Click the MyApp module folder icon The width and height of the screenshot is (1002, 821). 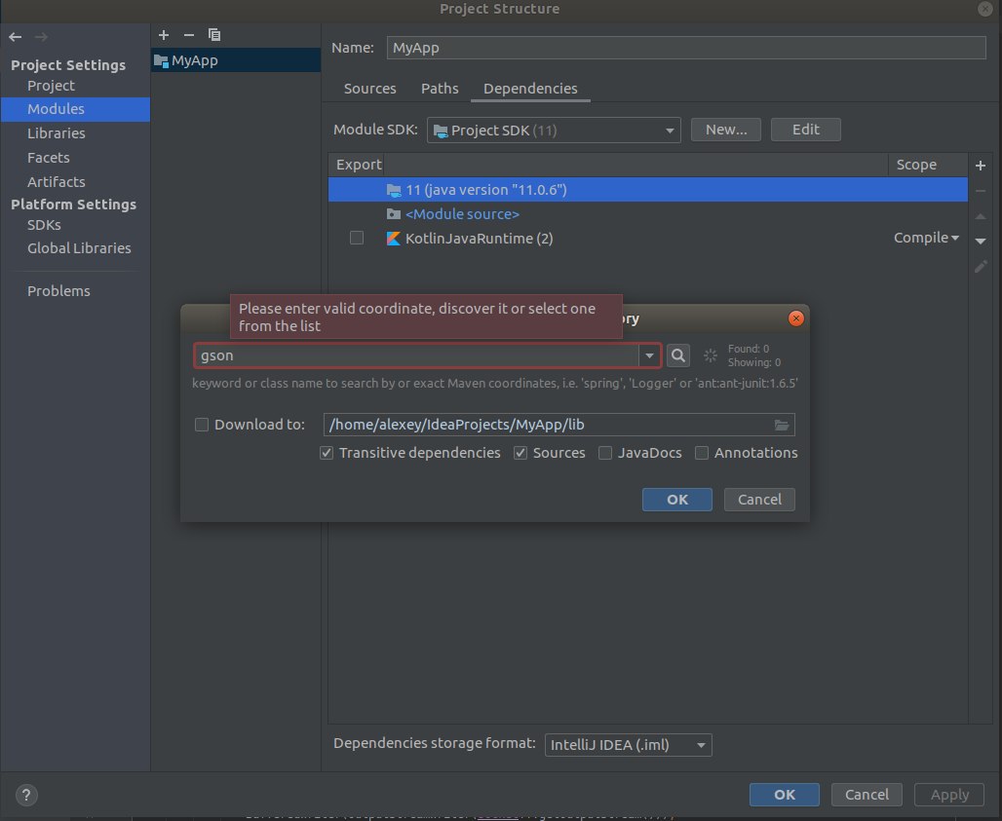[x=161, y=61]
